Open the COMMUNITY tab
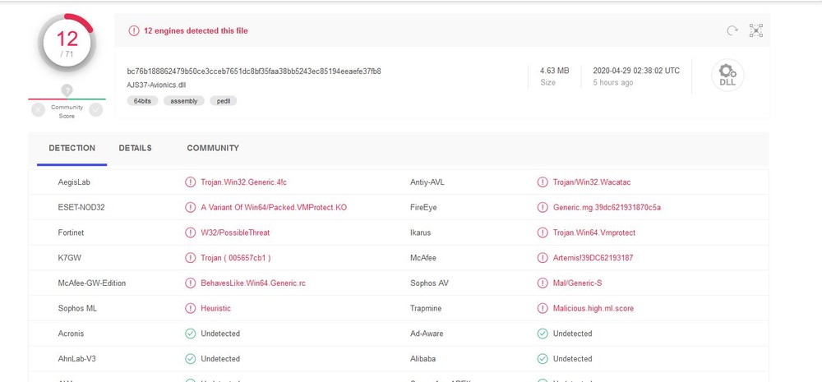 [213, 148]
